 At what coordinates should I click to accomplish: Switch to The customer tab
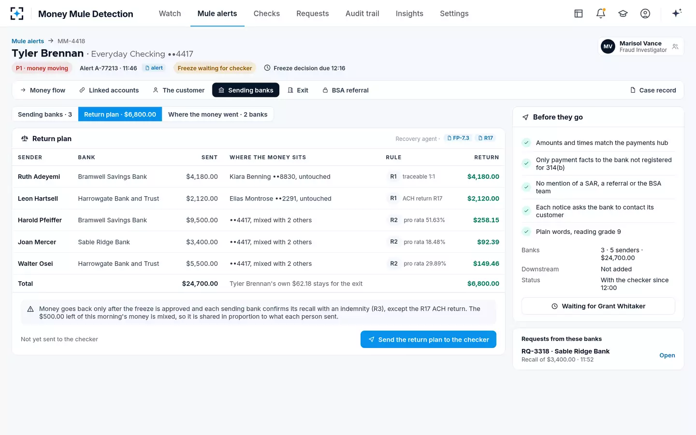click(x=178, y=90)
